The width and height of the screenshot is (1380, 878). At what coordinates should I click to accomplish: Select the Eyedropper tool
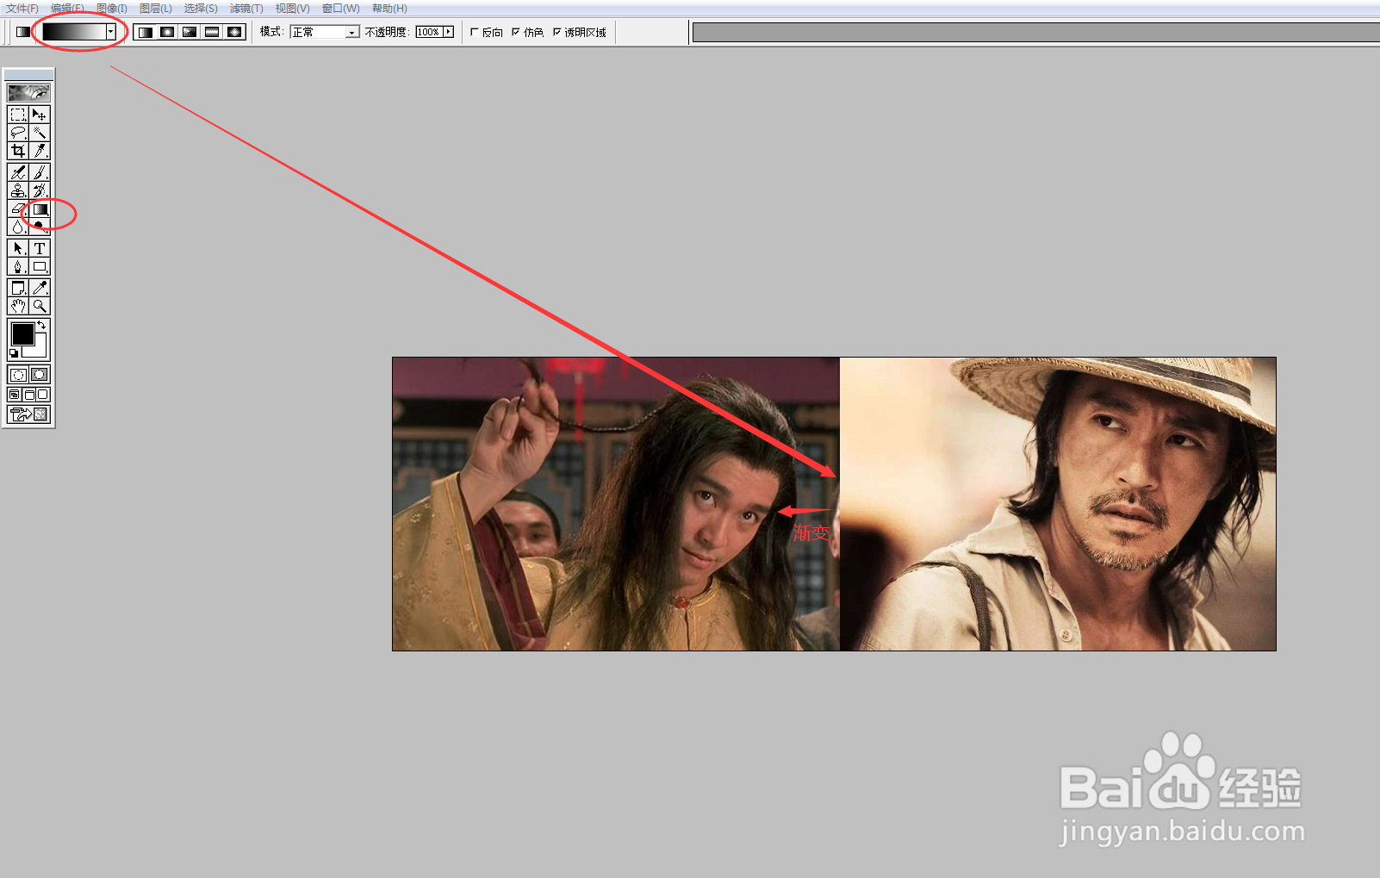(40, 288)
